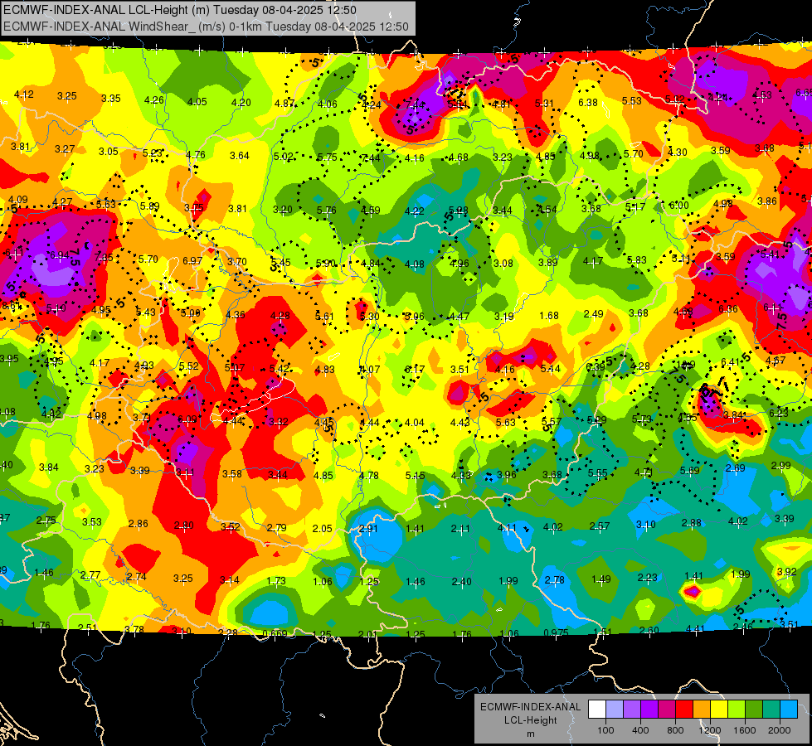Select the grid value 6.23
The image size is (812, 746).
point(778,413)
